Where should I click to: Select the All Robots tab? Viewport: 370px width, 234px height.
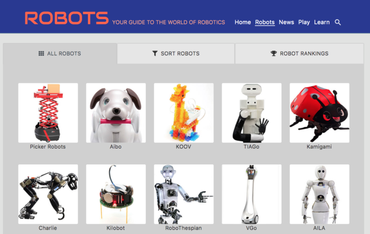[x=60, y=54]
